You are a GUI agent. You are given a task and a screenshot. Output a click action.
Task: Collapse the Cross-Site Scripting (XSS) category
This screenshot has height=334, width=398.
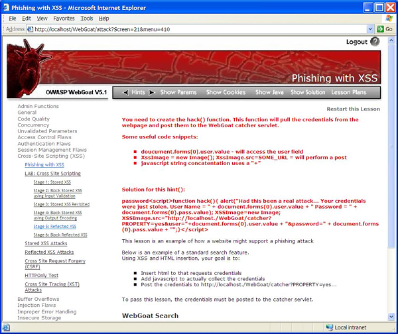pos(51,156)
